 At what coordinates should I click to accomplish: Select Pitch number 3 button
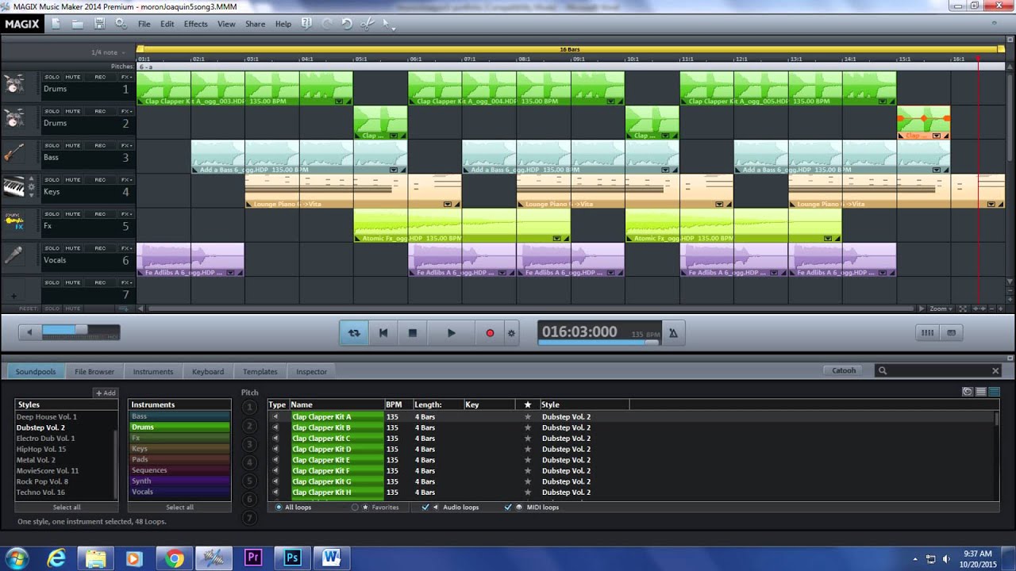(x=249, y=445)
